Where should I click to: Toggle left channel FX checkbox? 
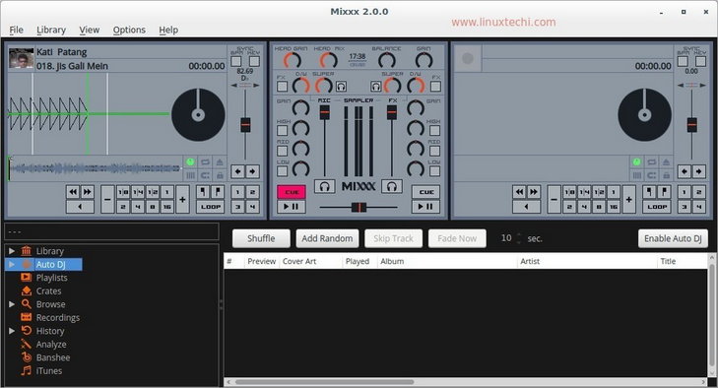point(283,86)
